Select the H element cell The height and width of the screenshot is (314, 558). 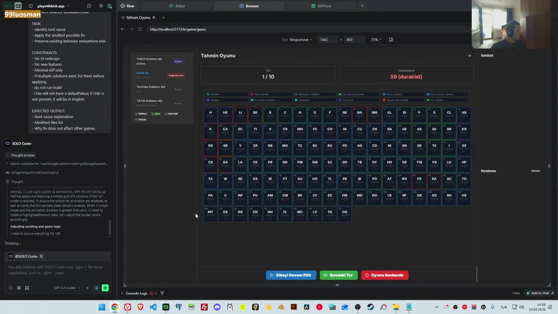[x=210, y=114]
